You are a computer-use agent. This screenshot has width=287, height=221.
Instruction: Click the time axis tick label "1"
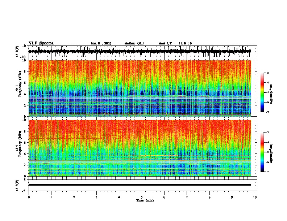[x=51, y=197]
